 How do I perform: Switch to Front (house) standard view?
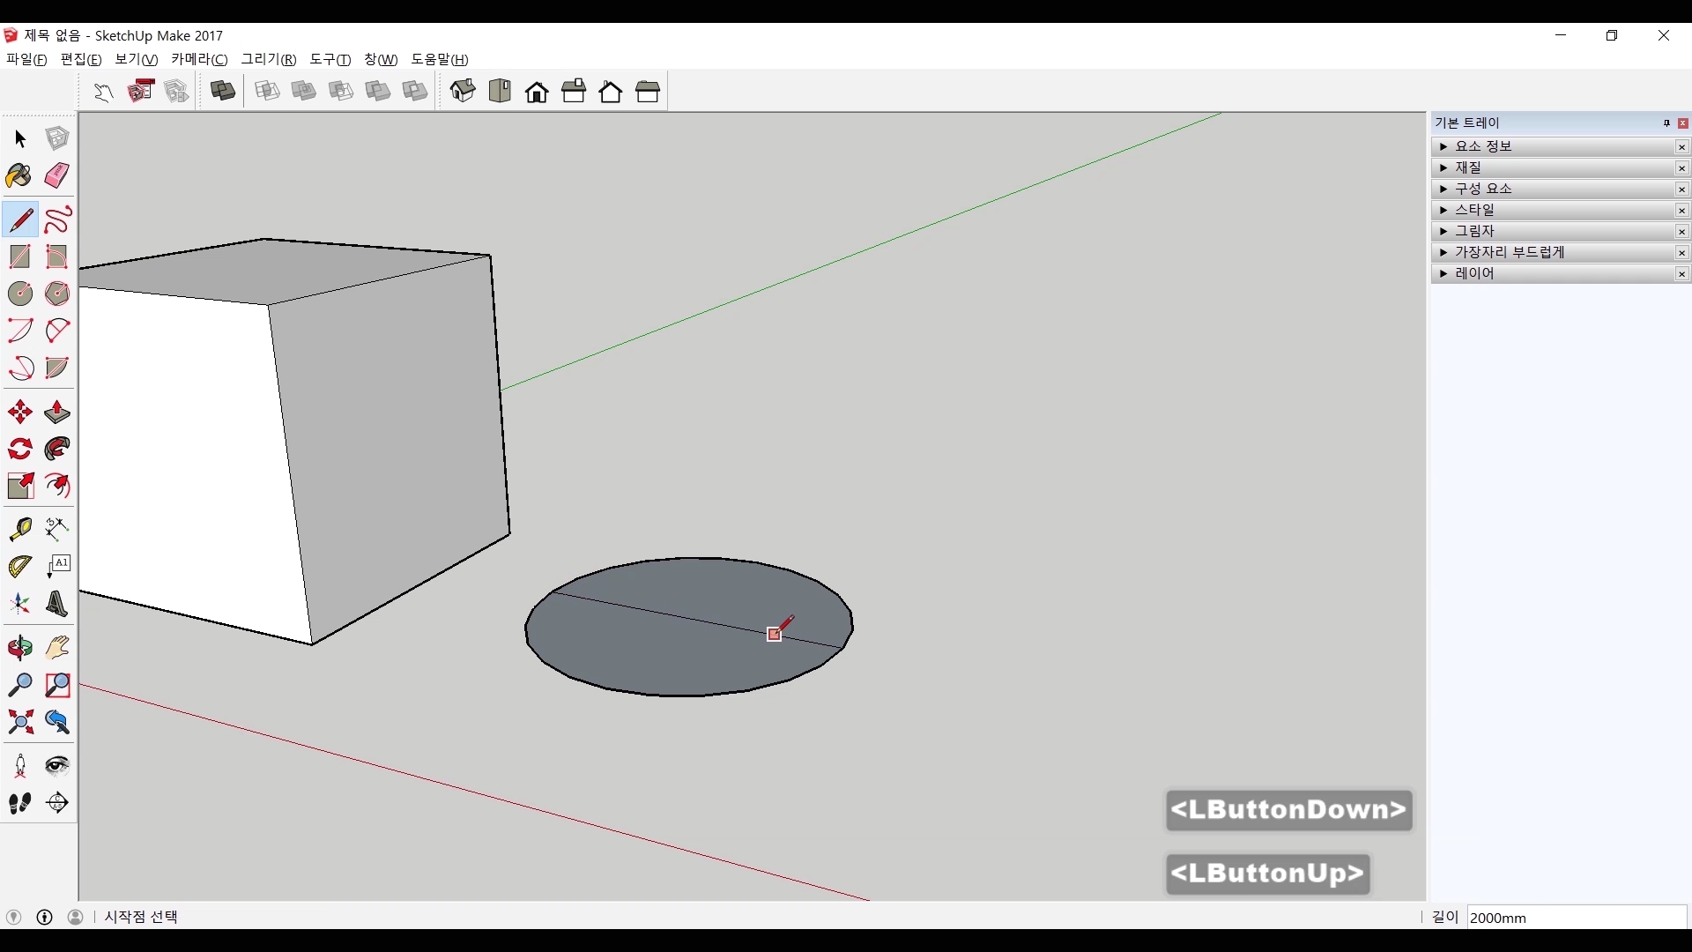click(537, 92)
